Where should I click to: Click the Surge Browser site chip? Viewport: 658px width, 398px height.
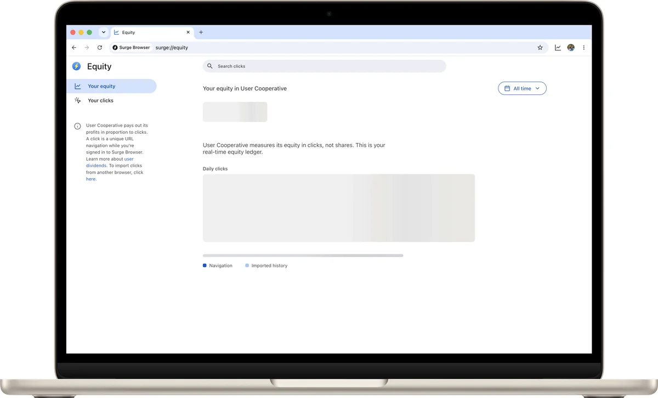pos(131,48)
